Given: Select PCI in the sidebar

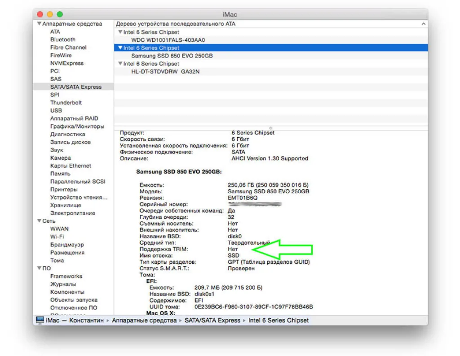Looking at the screenshot, I should (x=55, y=71).
